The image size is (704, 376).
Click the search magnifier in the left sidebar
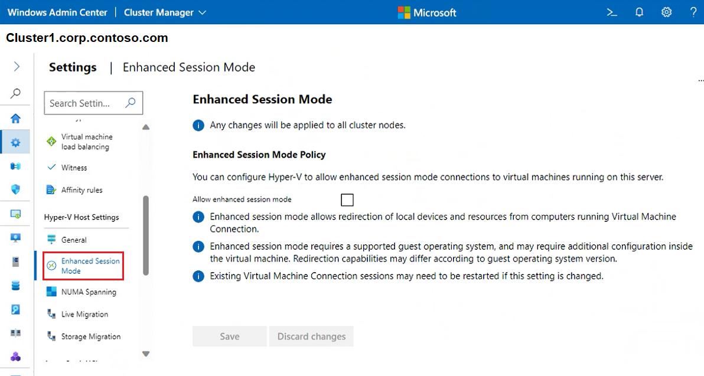coord(15,93)
